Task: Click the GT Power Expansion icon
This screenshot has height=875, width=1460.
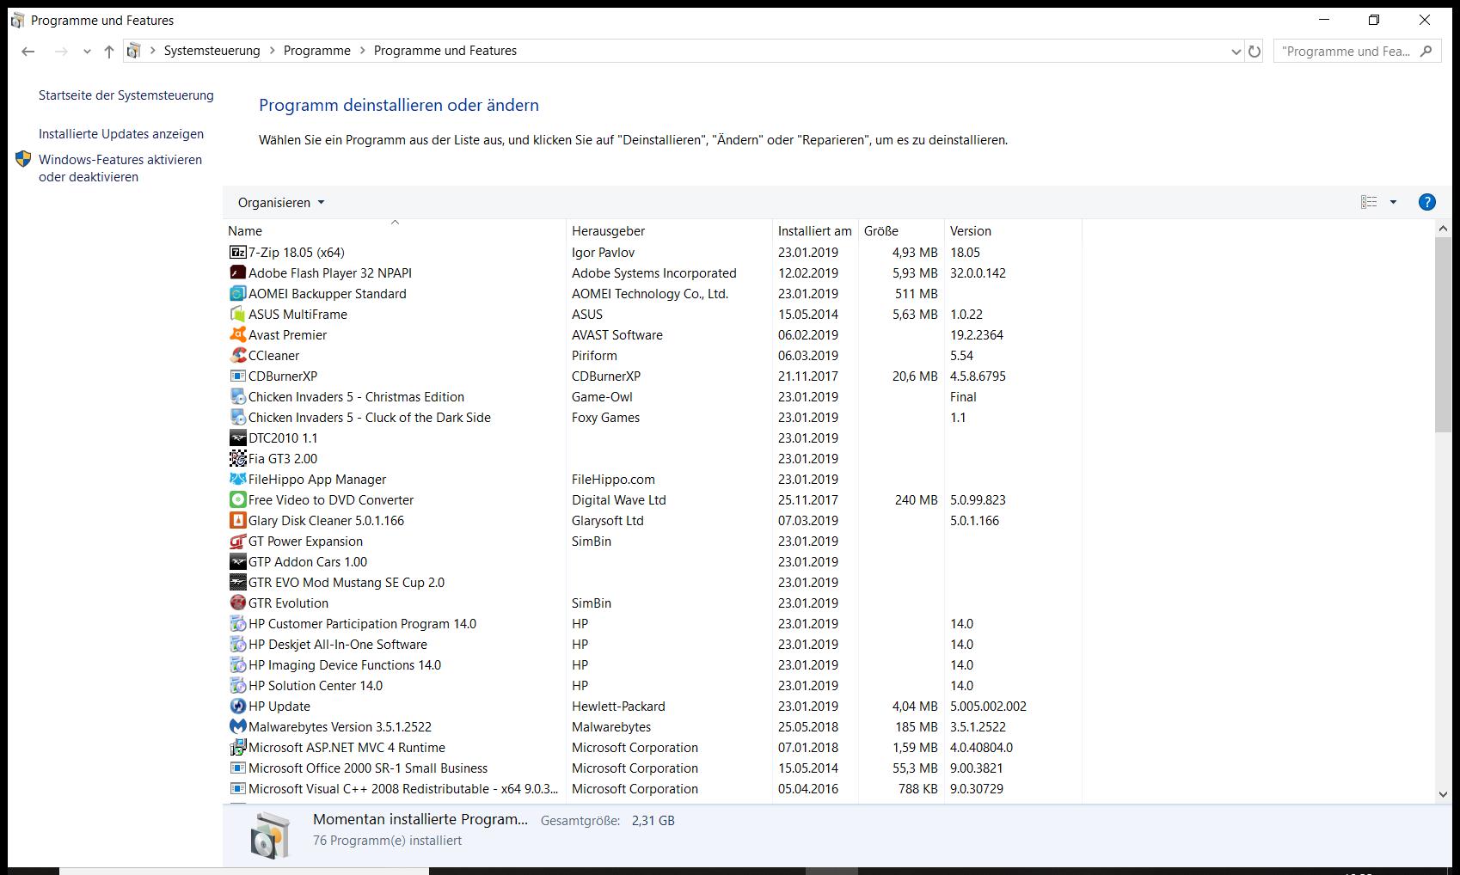Action: [238, 541]
